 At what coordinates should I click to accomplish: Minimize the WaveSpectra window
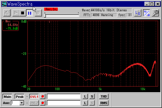point(147,4)
